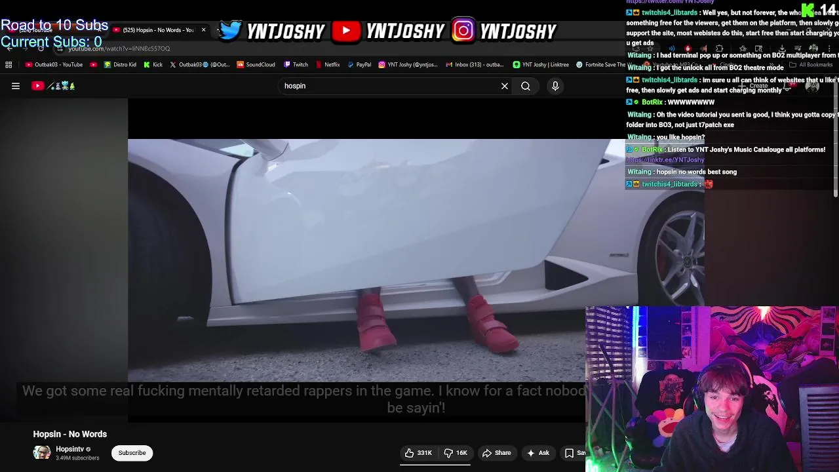Open the Kick bookmark
Image resolution: width=839 pixels, height=472 pixels.
[x=153, y=65]
